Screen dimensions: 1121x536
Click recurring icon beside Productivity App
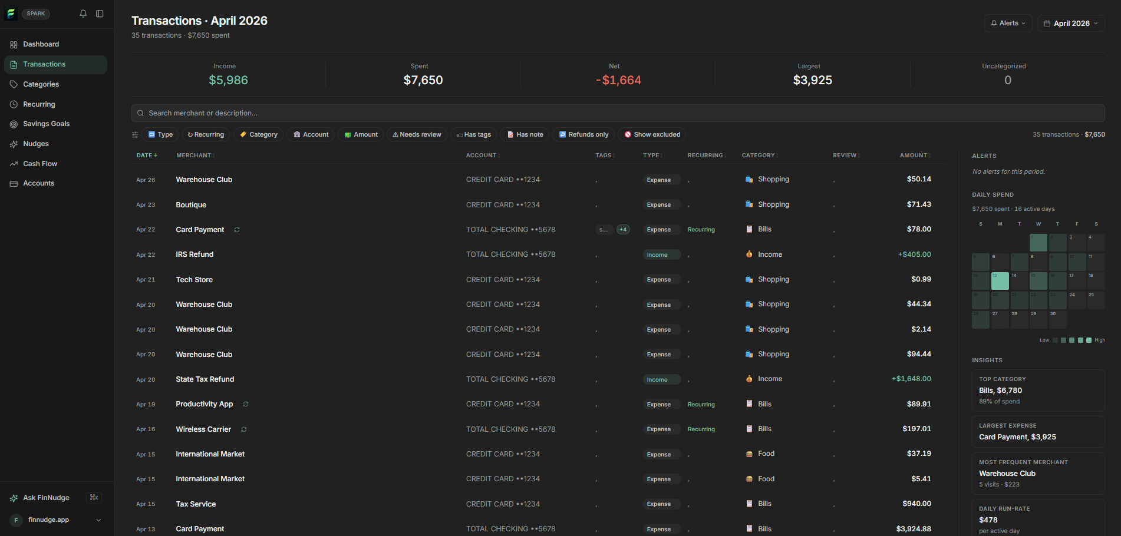tap(246, 404)
